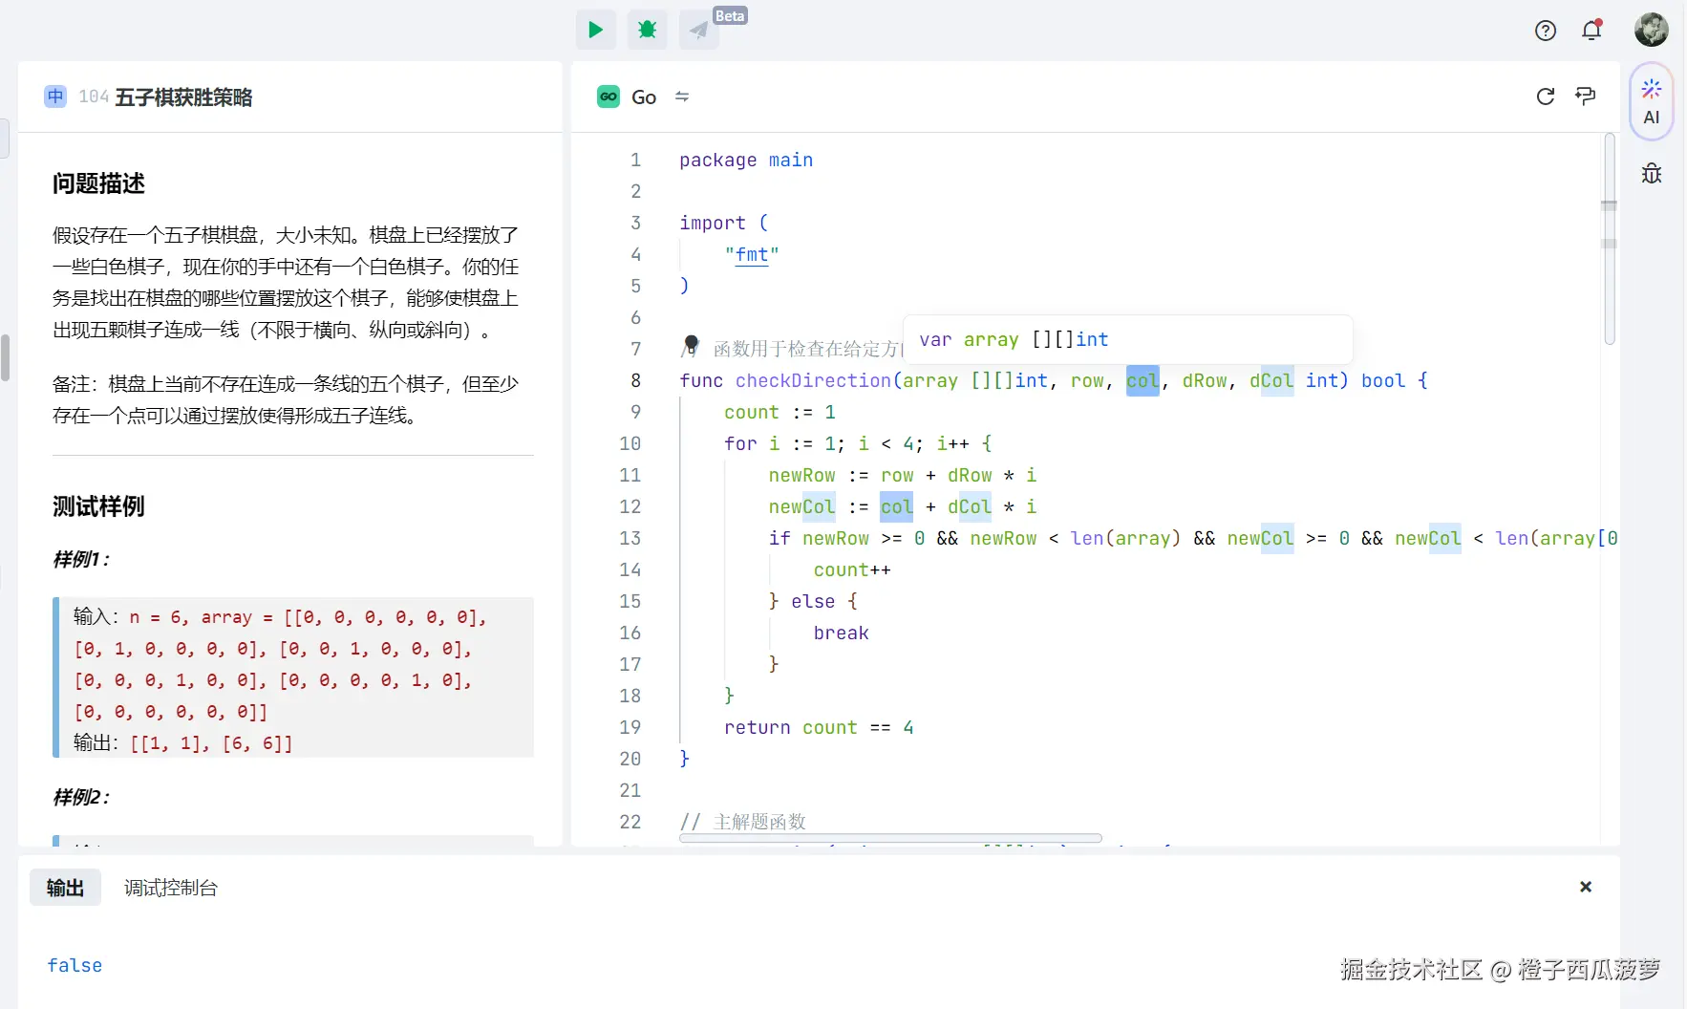Click the 测试样例 heading
Image resolution: width=1687 pixels, height=1009 pixels.
[x=98, y=506]
